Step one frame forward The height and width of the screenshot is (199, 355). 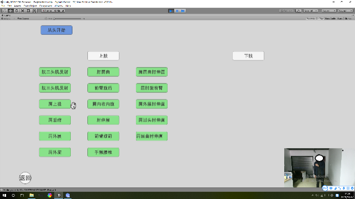(x=183, y=11)
